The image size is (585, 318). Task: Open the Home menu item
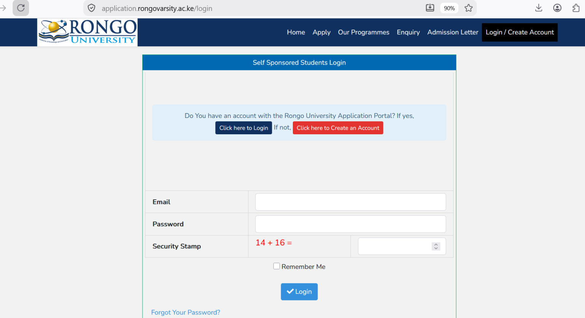click(296, 32)
